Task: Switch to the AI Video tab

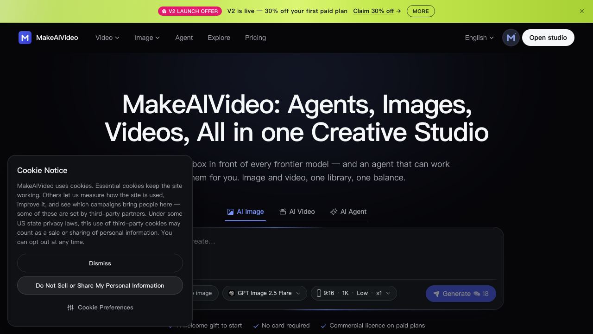Action: (297, 212)
